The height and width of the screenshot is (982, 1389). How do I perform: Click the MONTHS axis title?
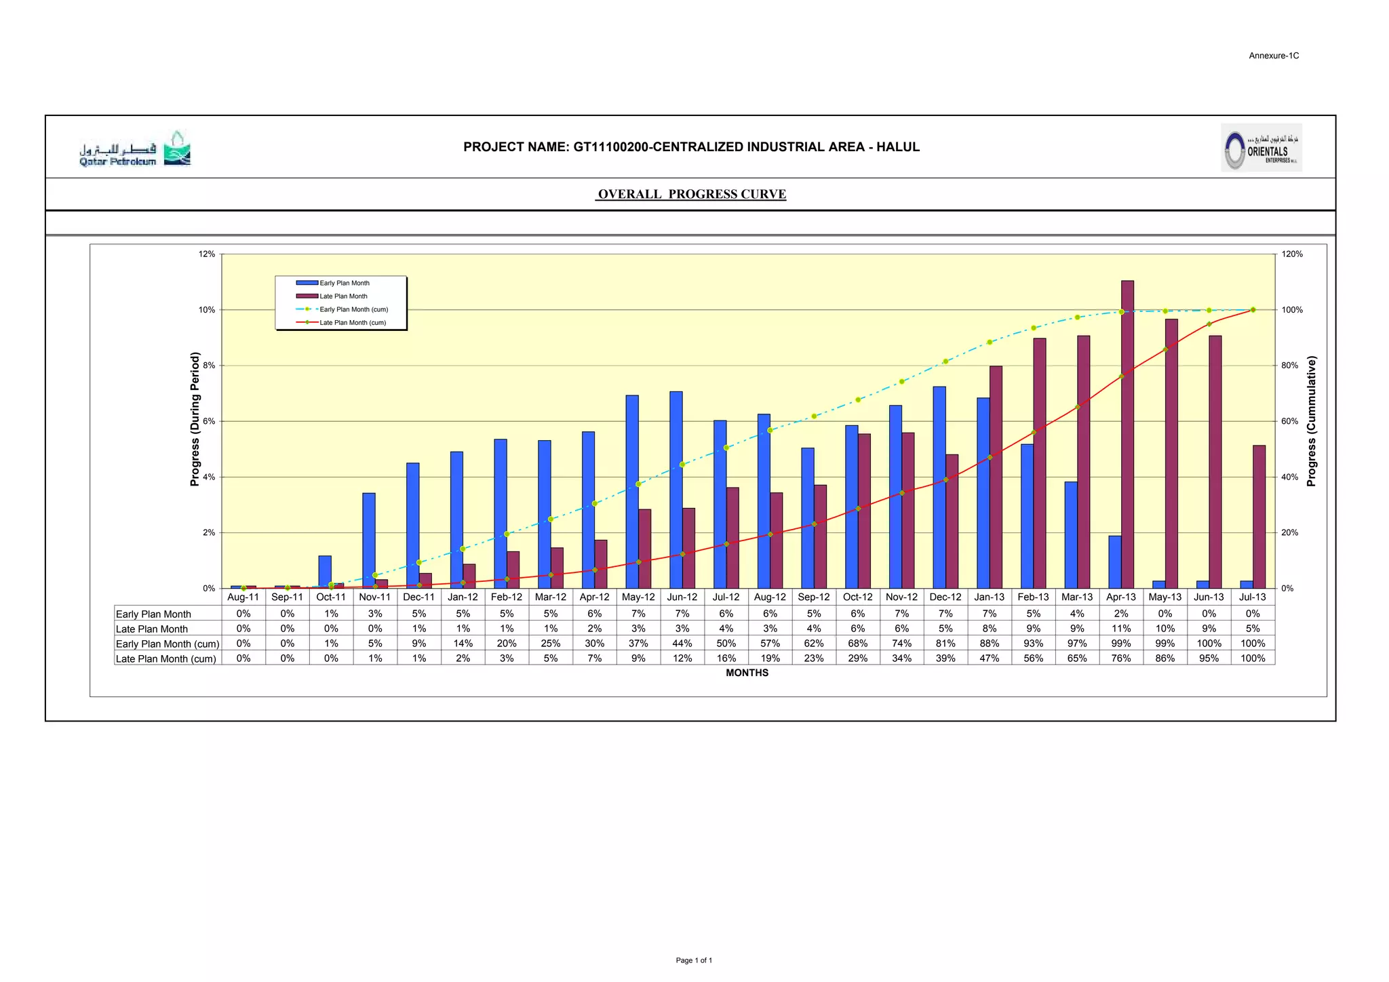(x=747, y=673)
